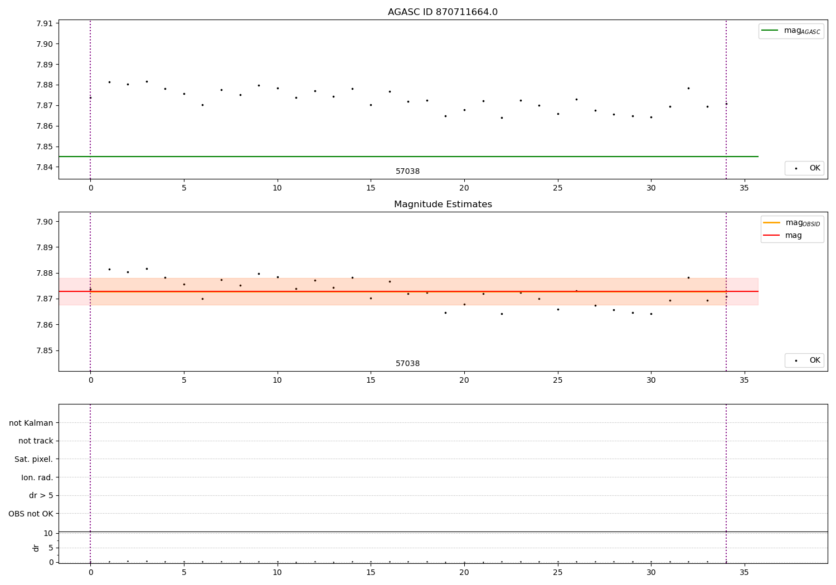Click x-axis tick '15' under the bottom plot
Viewport: 836px width, 585px height.
click(371, 572)
